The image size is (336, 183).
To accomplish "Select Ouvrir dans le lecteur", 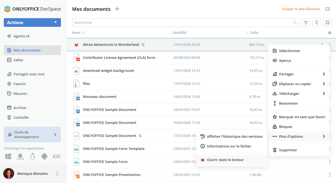I will coord(232,160).
